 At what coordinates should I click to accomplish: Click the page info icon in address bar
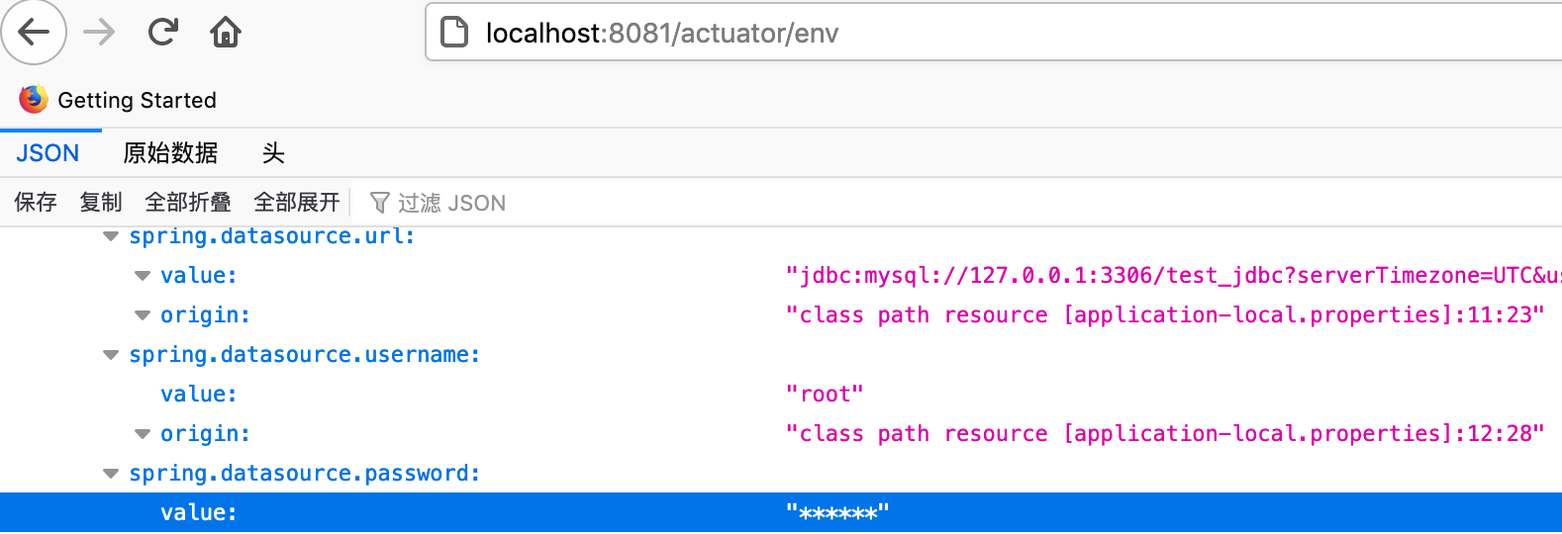[454, 33]
